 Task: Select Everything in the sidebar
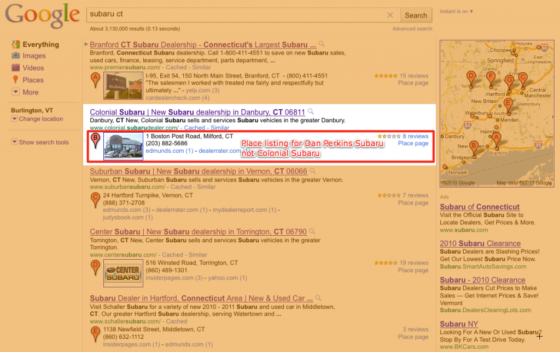pos(40,45)
